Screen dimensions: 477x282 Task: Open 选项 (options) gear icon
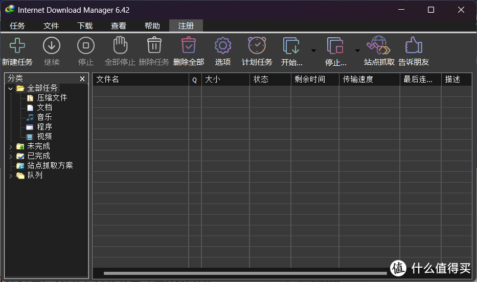(x=223, y=45)
